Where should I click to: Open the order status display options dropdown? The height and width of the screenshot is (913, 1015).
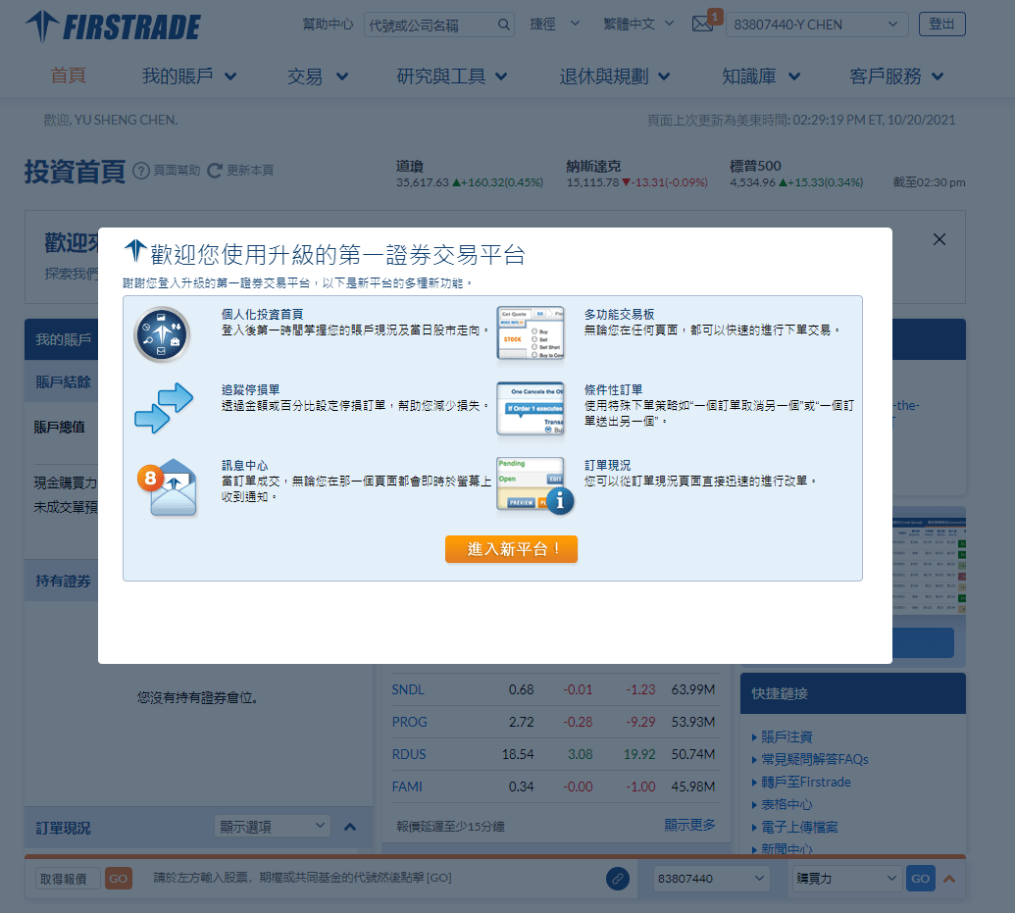[273, 827]
